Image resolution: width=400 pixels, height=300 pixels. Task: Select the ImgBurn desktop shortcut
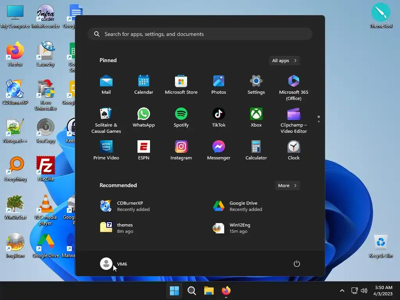(15, 245)
